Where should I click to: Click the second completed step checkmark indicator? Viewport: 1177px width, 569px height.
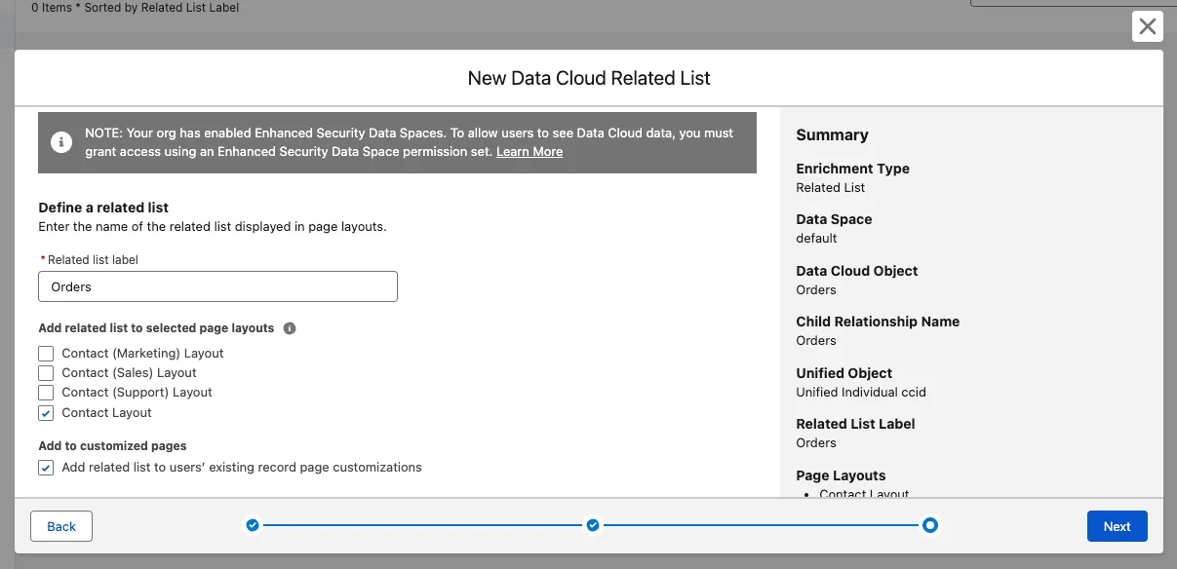592,526
